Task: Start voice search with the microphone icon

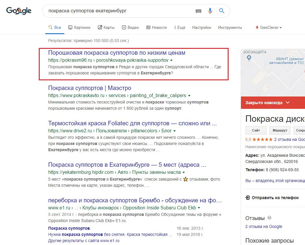Action: click(x=210, y=11)
